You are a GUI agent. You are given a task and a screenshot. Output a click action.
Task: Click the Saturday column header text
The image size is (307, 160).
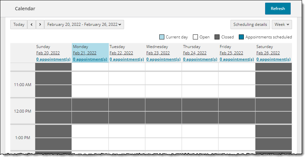click(x=264, y=47)
